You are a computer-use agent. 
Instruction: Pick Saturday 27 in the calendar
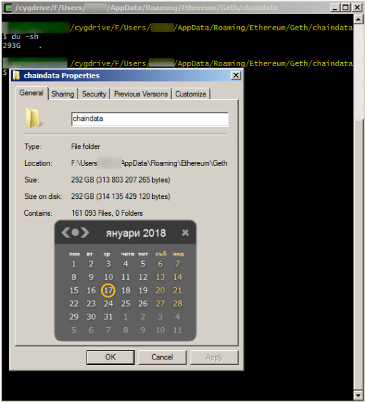tap(160, 304)
